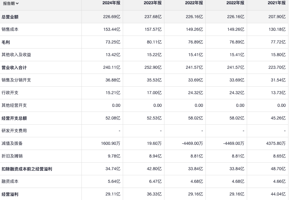
Task: Click the 折旧及摊销 row label
Action: [12, 156]
